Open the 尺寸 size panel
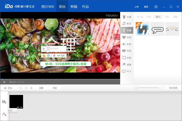The width and height of the screenshot is (182, 121). 127,71
